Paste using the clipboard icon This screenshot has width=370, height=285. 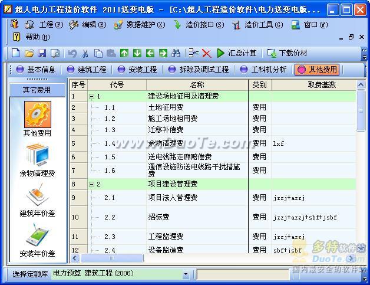tap(111, 53)
